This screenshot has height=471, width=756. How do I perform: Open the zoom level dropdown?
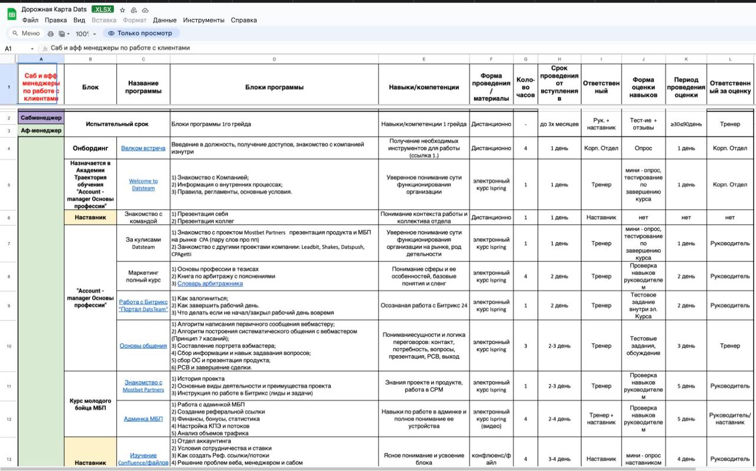point(86,34)
